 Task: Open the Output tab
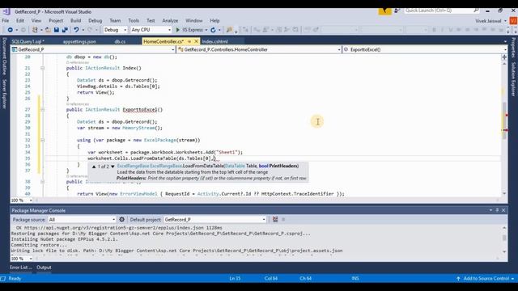coord(44,268)
